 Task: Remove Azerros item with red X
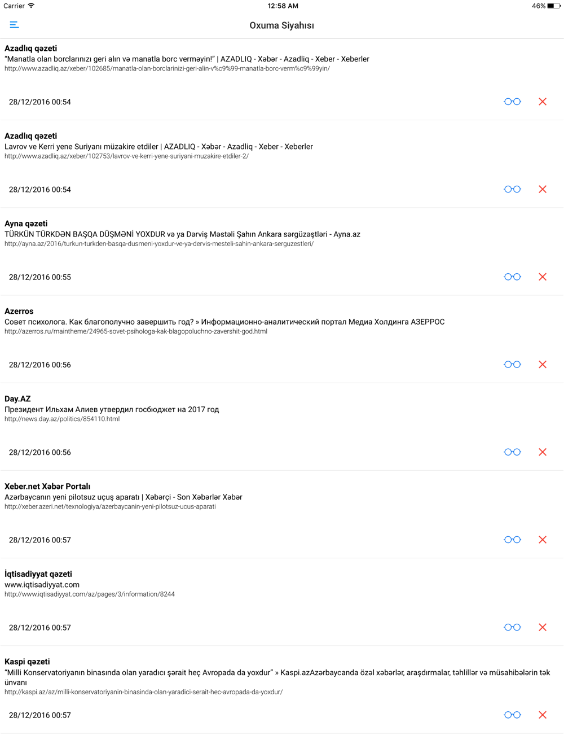point(543,365)
